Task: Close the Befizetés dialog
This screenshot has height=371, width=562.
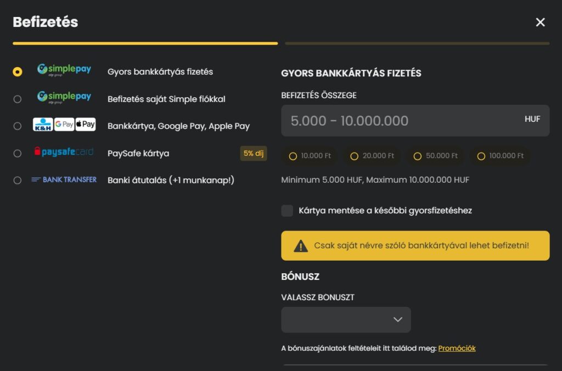Action: (x=540, y=22)
